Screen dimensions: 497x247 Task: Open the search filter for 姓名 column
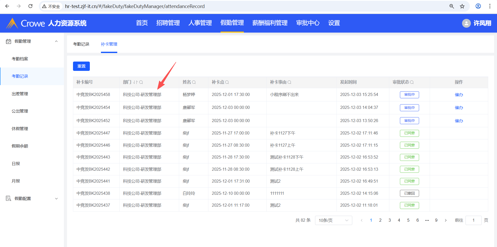coord(194,82)
